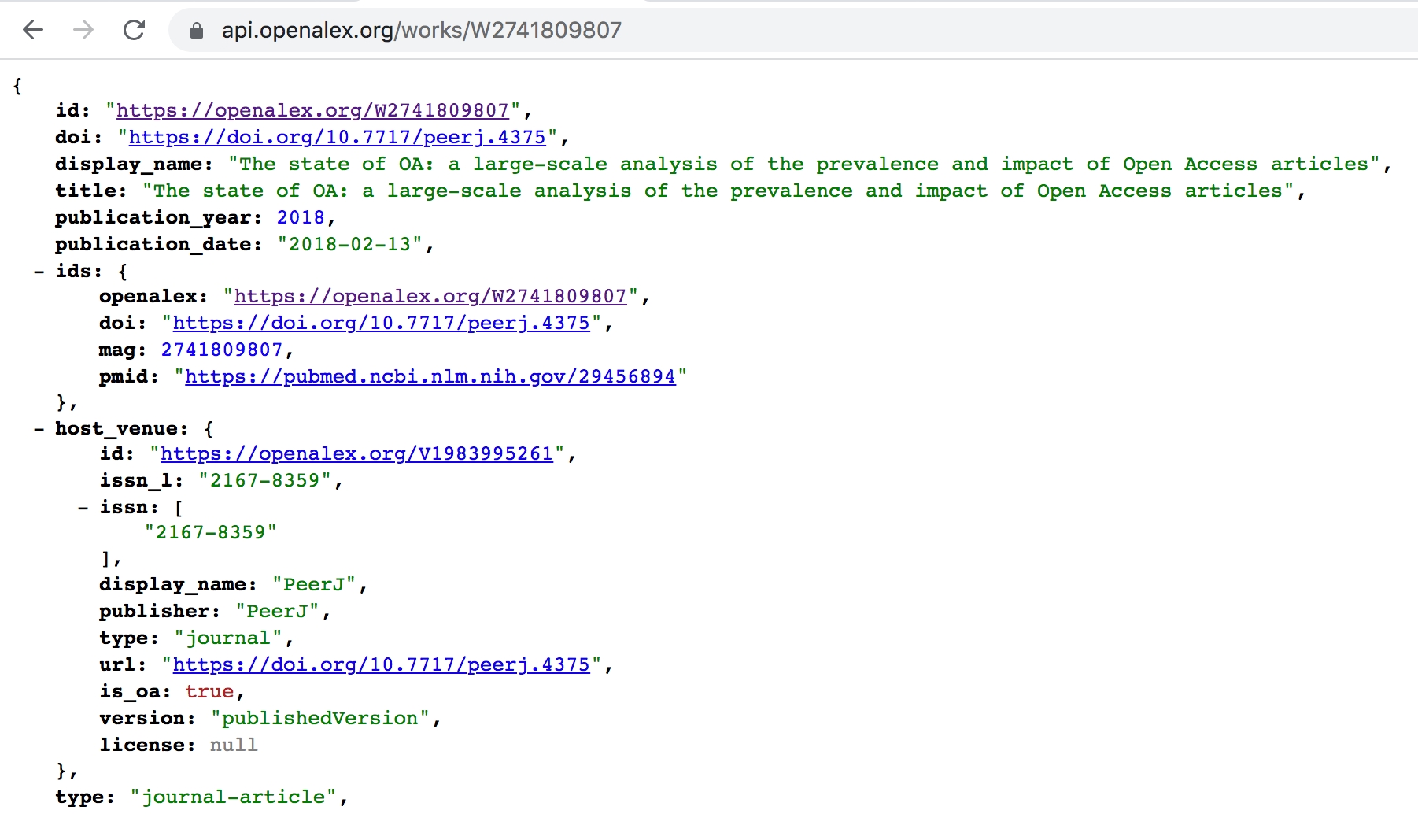1418x814 pixels.
Task: Open the top-level doi link
Action: 337,137
